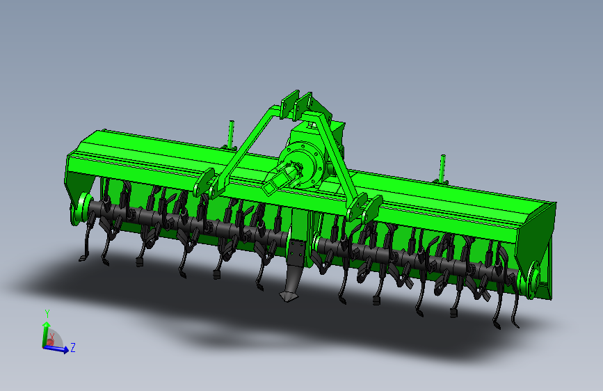
Task: Select the left vertical adjustment rod on the cover
Action: point(231,135)
